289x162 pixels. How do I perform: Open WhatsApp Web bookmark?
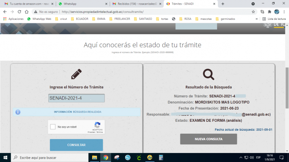coord(39,19)
